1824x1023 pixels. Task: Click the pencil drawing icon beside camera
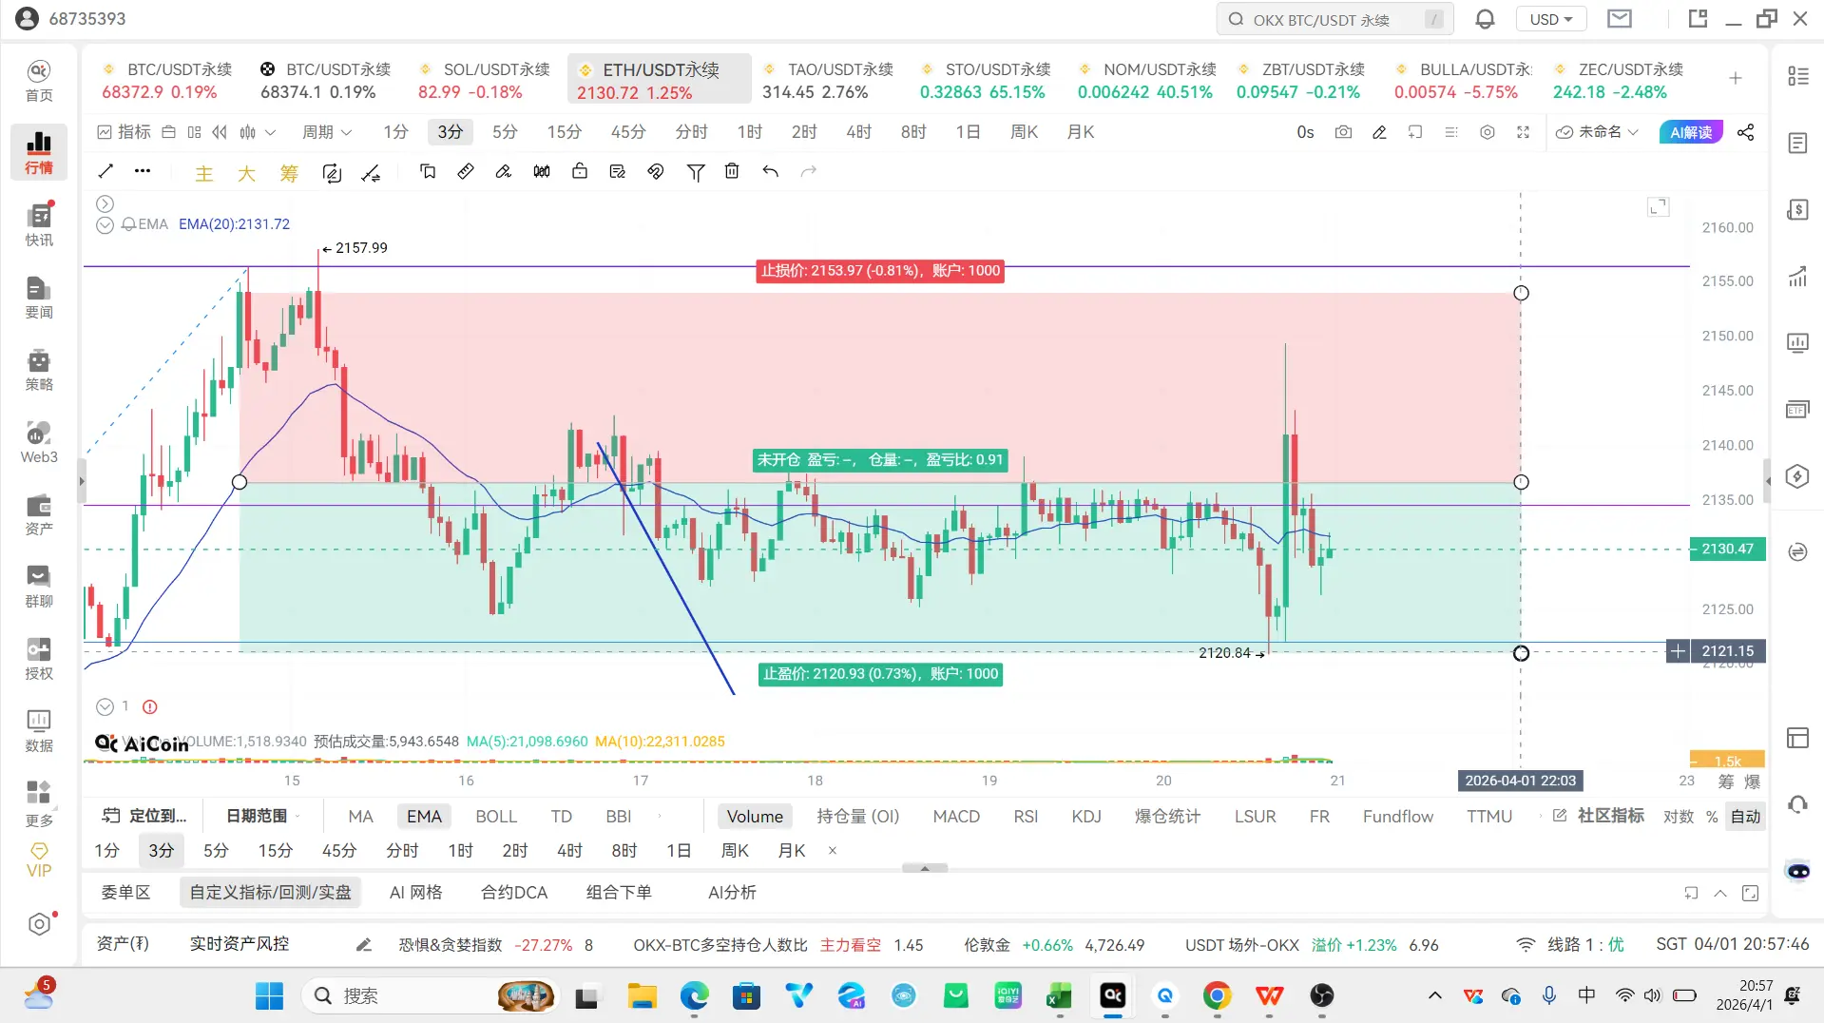[1379, 132]
